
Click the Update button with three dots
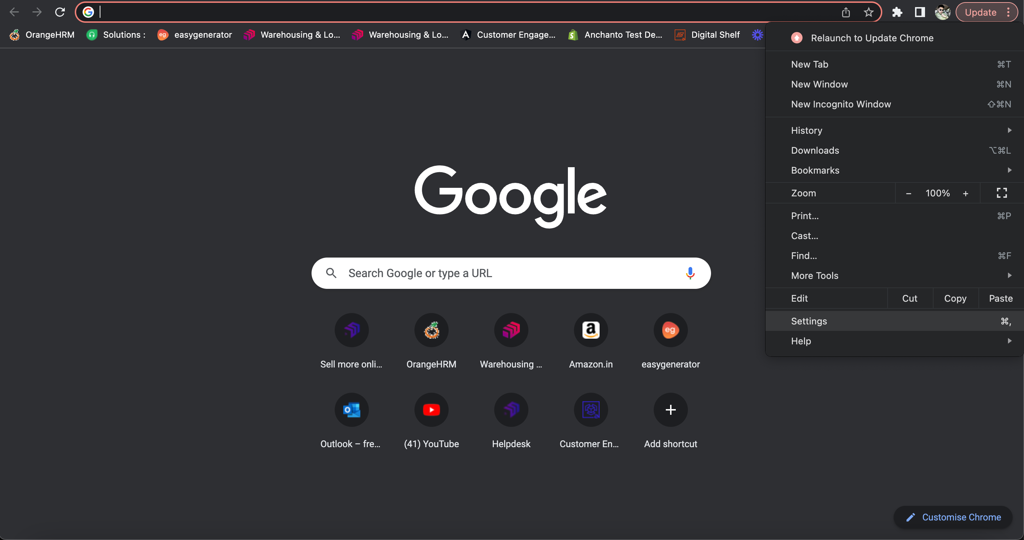click(986, 12)
